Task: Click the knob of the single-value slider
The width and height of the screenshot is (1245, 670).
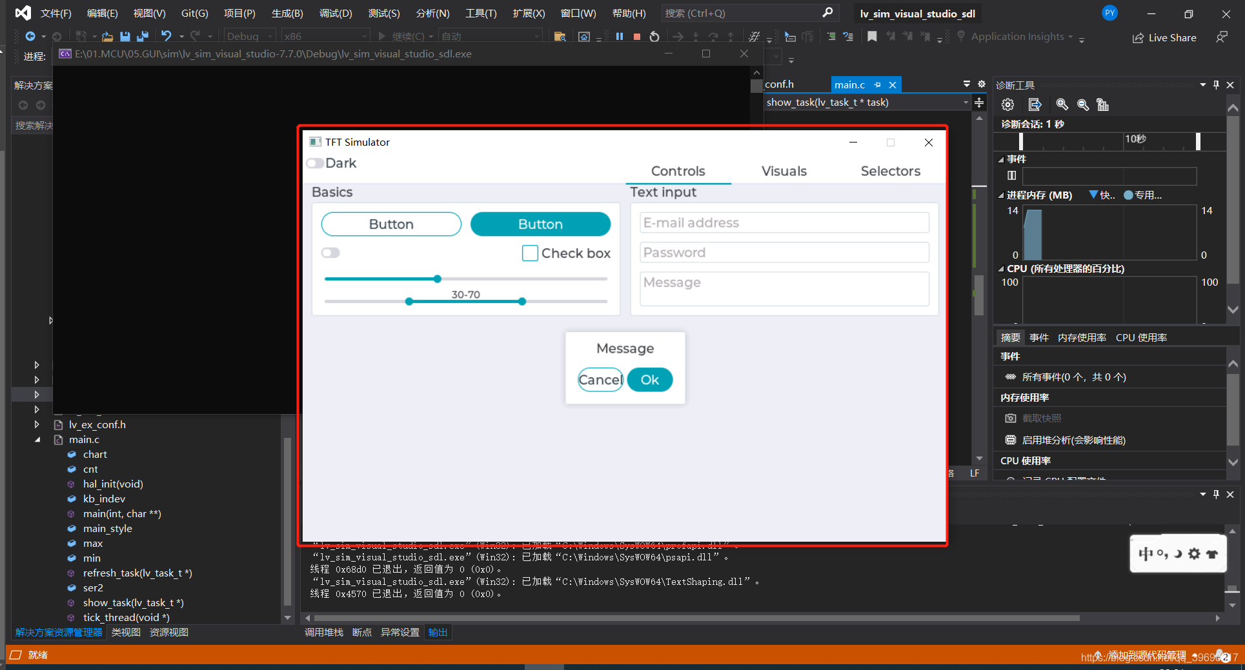Action: [438, 279]
